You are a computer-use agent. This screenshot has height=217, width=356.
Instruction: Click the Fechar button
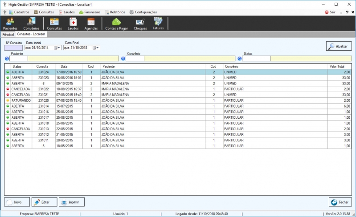340,202
